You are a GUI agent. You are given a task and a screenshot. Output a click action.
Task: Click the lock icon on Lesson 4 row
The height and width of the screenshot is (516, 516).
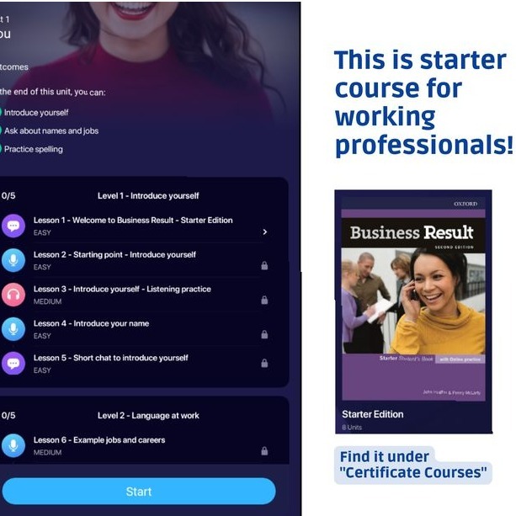click(264, 334)
